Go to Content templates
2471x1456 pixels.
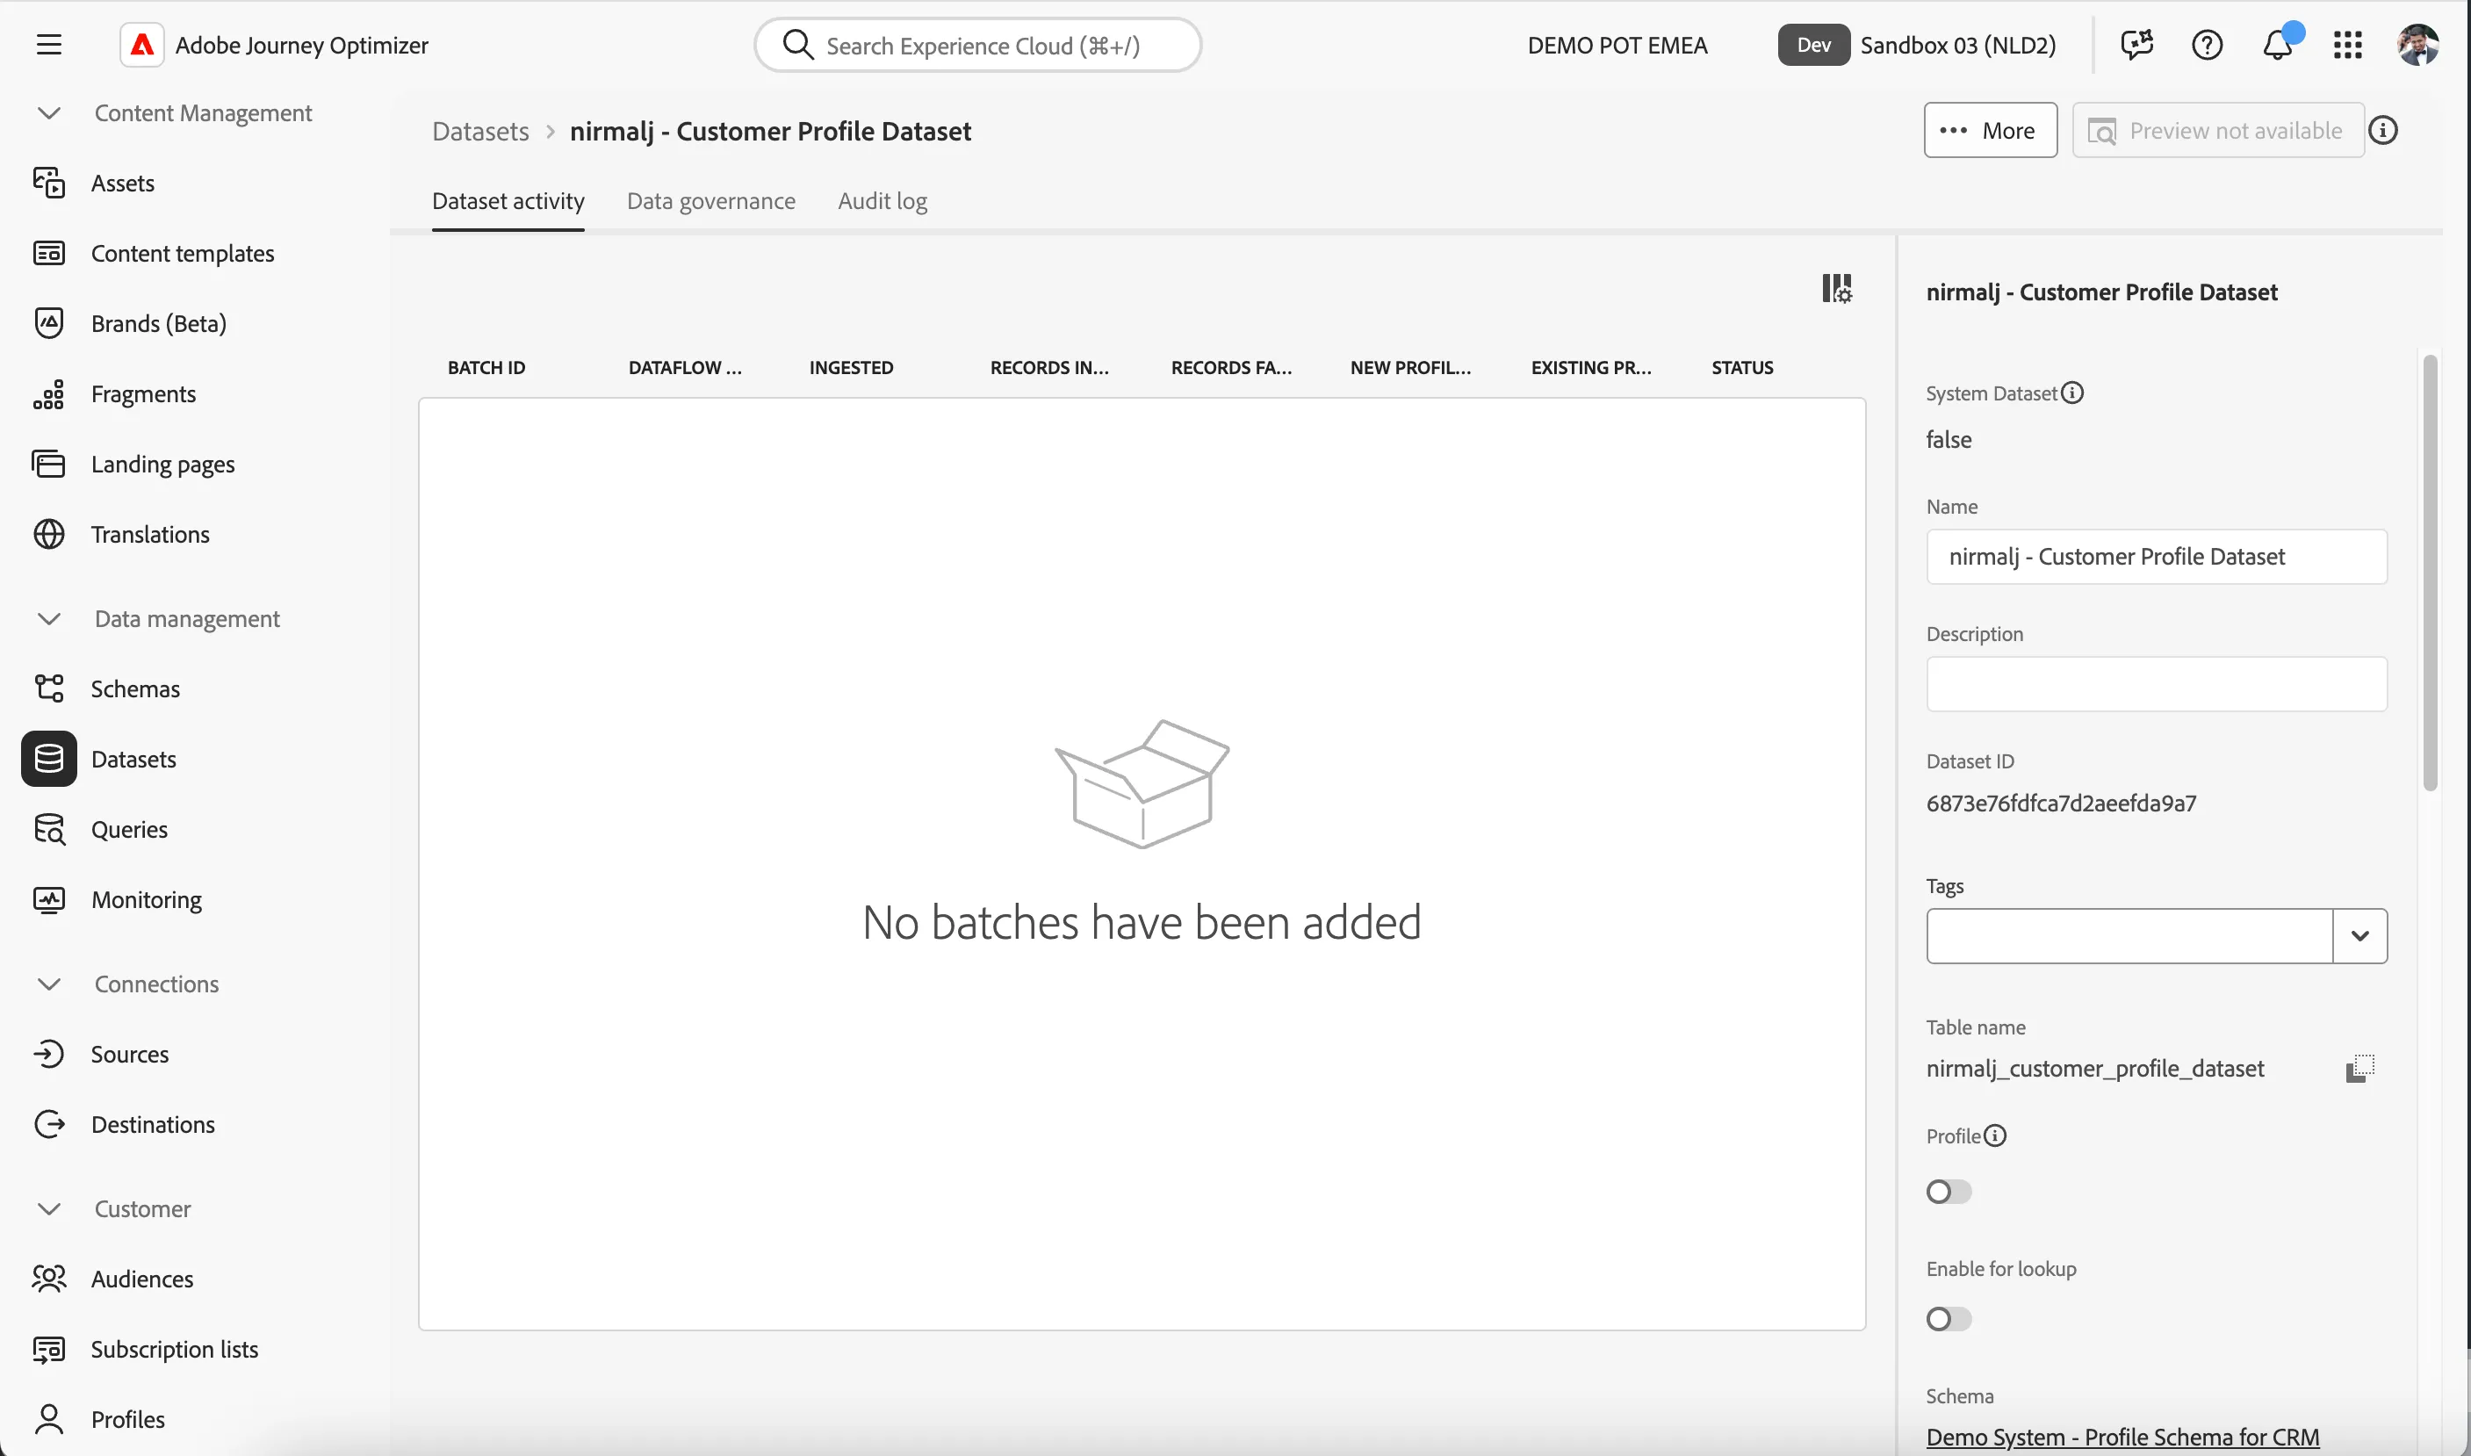[x=183, y=253]
